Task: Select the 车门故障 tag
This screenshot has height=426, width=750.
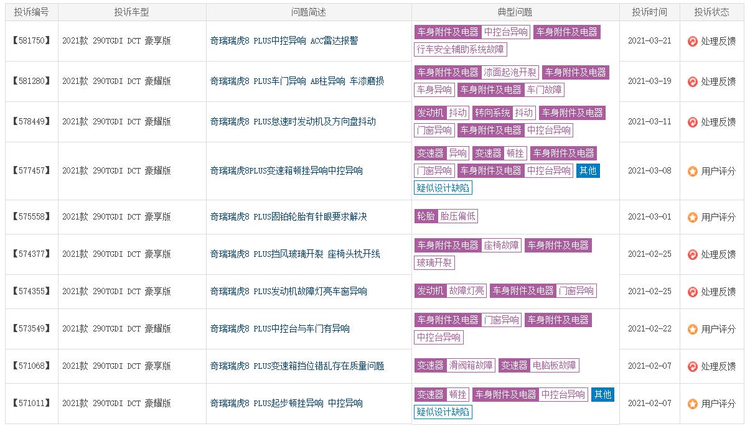Action: 545,90
